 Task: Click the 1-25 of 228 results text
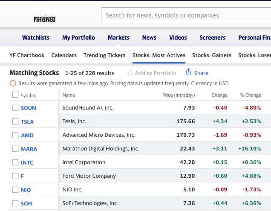point(89,73)
